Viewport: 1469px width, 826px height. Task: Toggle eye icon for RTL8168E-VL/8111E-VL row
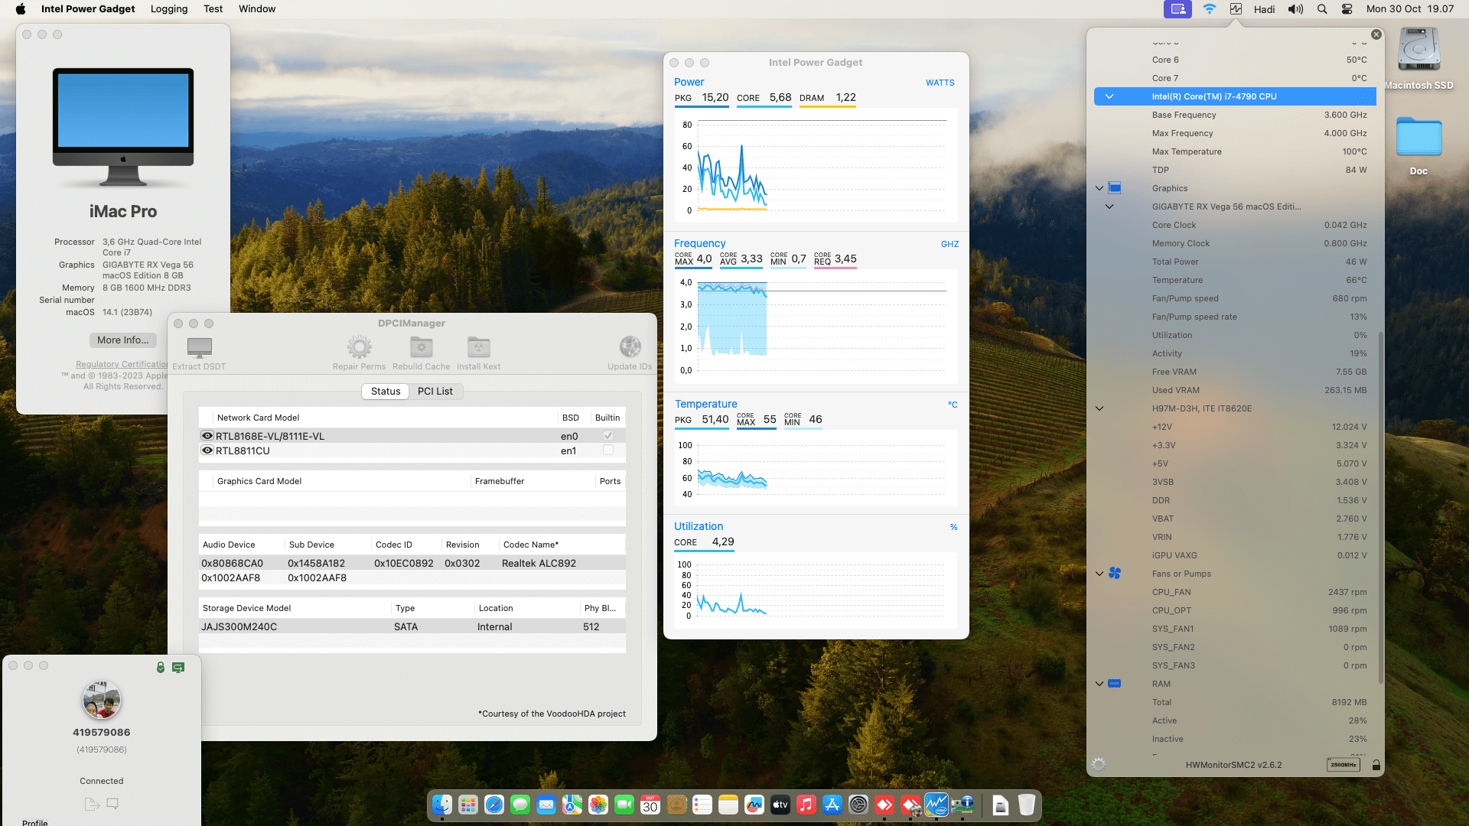[x=207, y=436]
